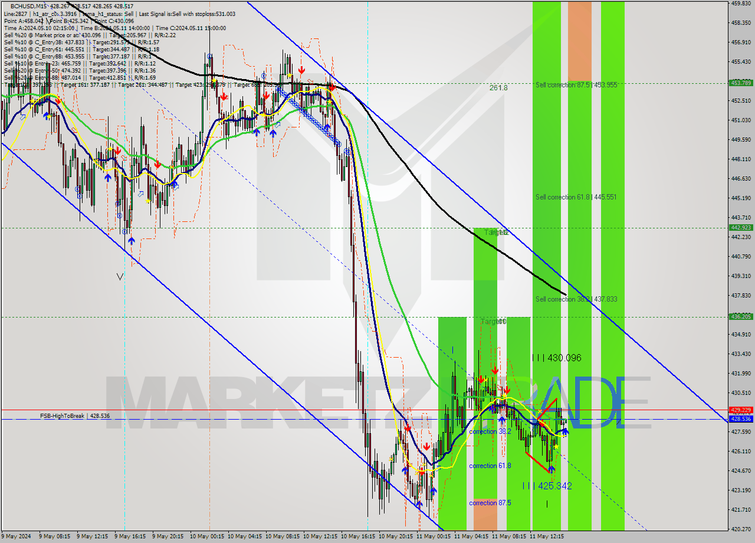Click the 11 May 04:15 time label
Viewport: 755px width, 543px height.
471,537
